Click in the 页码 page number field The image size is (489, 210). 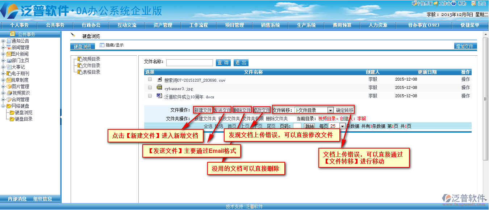pyautogui.click(x=297, y=126)
